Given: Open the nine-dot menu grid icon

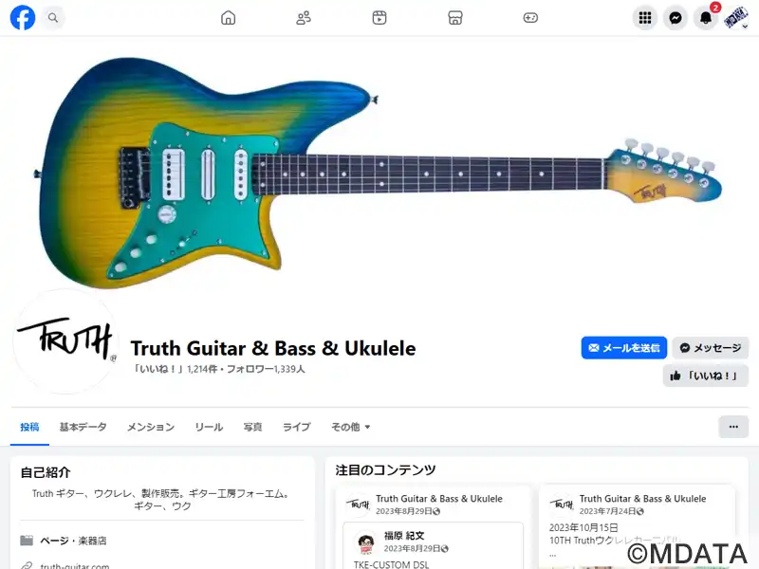Looking at the screenshot, I should [x=645, y=18].
